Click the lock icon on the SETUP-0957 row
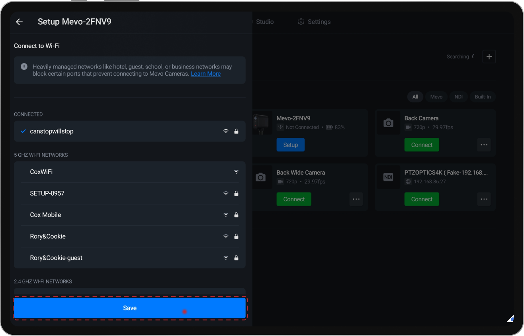The height and width of the screenshot is (336, 524). (x=236, y=193)
